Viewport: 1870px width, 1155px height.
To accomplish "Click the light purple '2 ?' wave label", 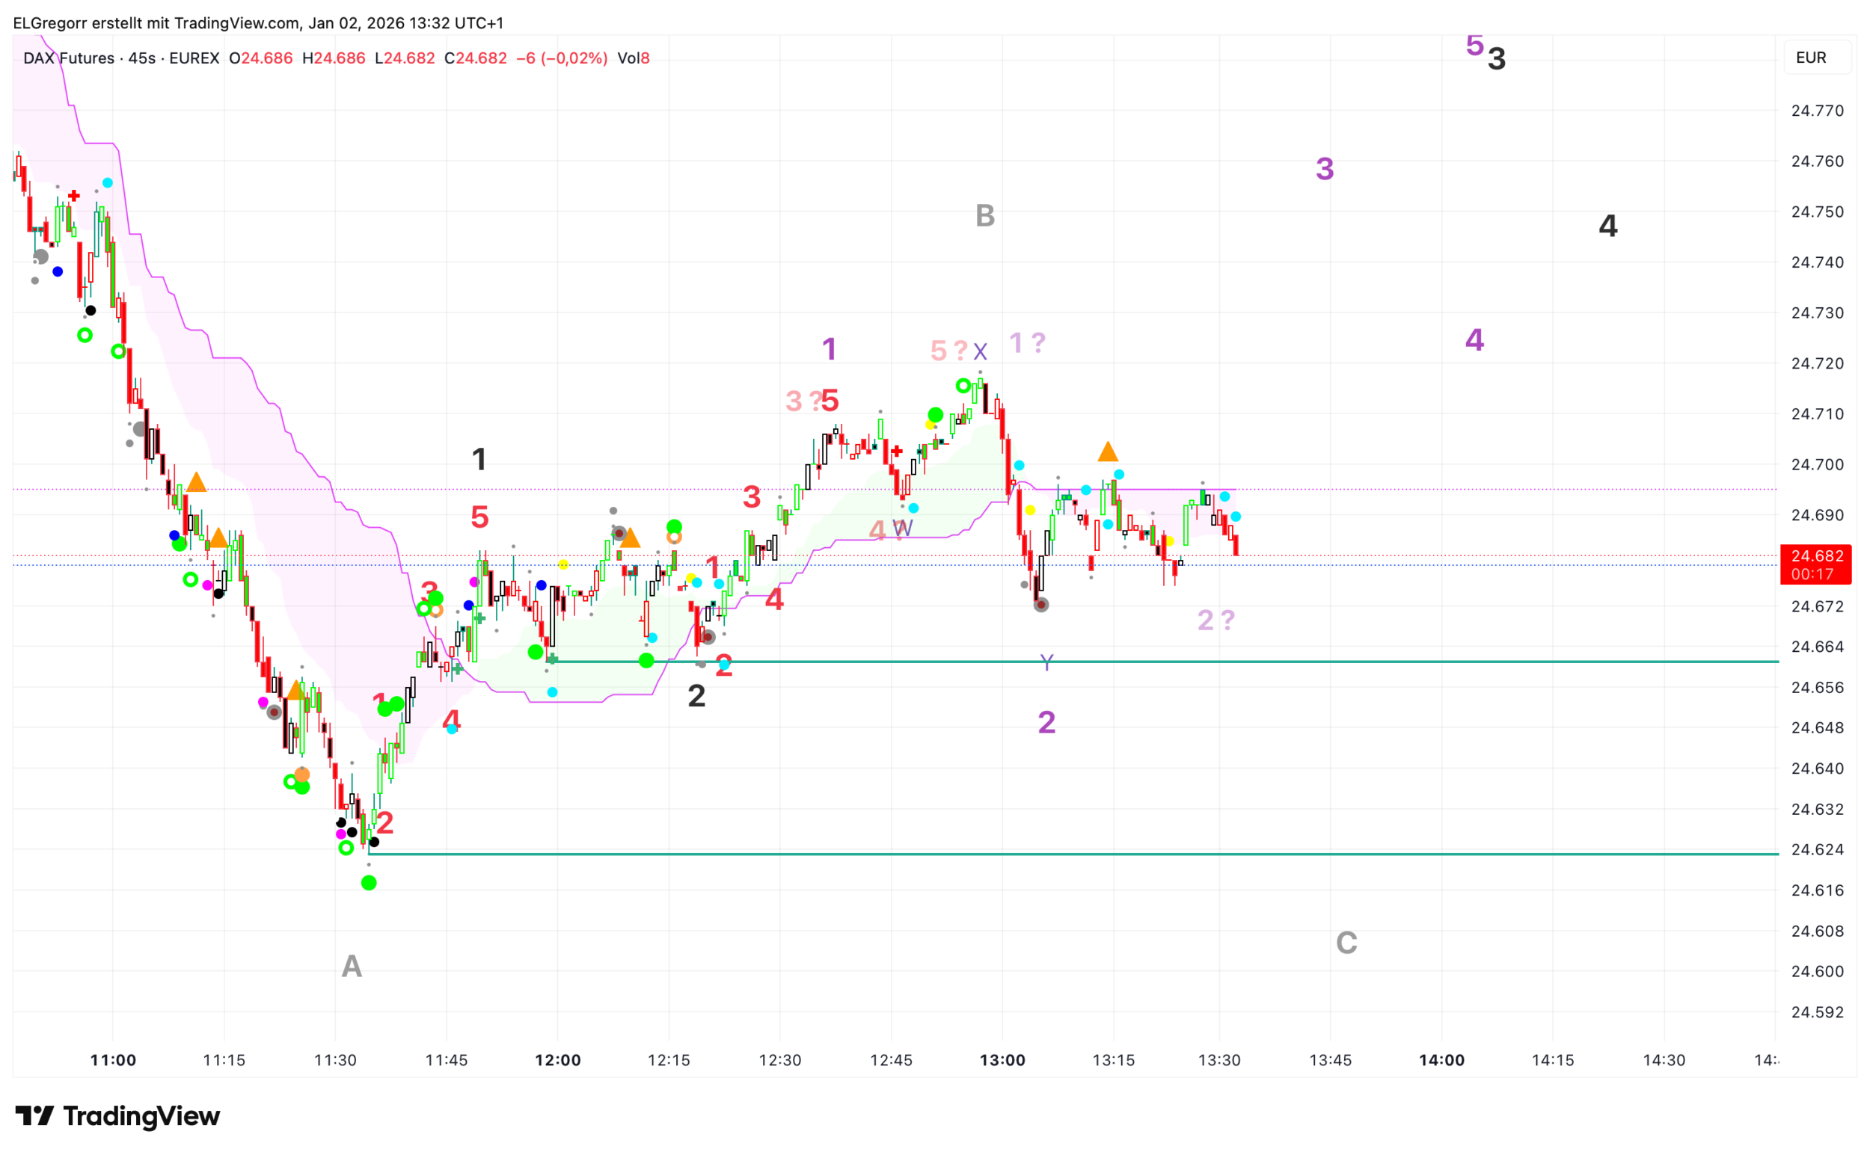I will coord(1215,620).
